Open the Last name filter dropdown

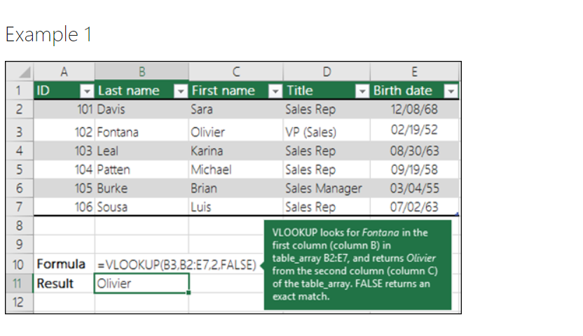tap(180, 91)
